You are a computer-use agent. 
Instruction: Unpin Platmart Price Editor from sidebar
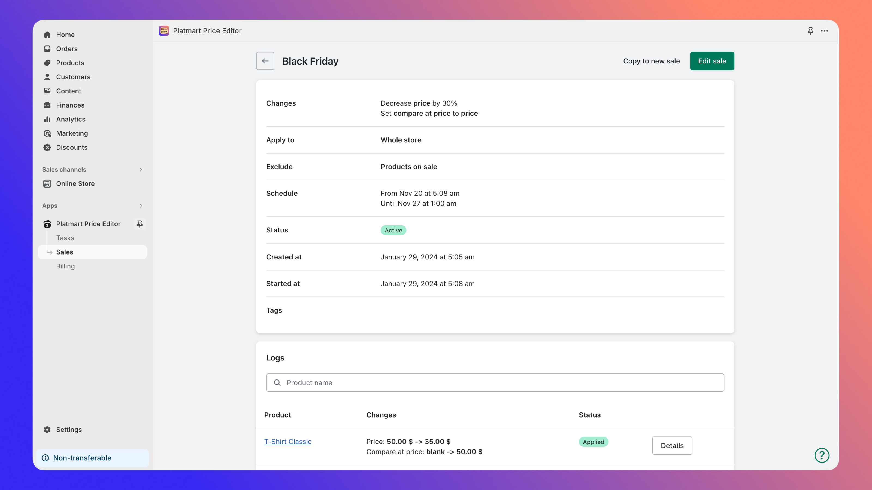tap(140, 223)
